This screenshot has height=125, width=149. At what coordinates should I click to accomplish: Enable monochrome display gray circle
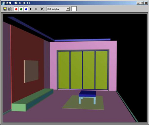[x=36, y=9]
